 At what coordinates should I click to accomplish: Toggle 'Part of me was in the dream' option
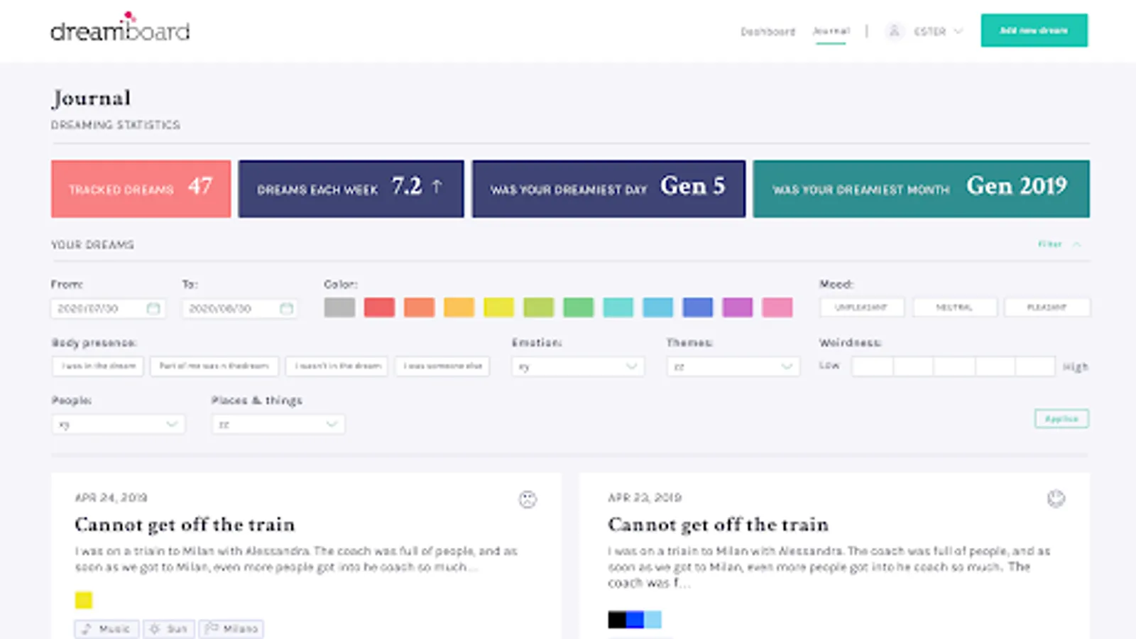click(214, 366)
